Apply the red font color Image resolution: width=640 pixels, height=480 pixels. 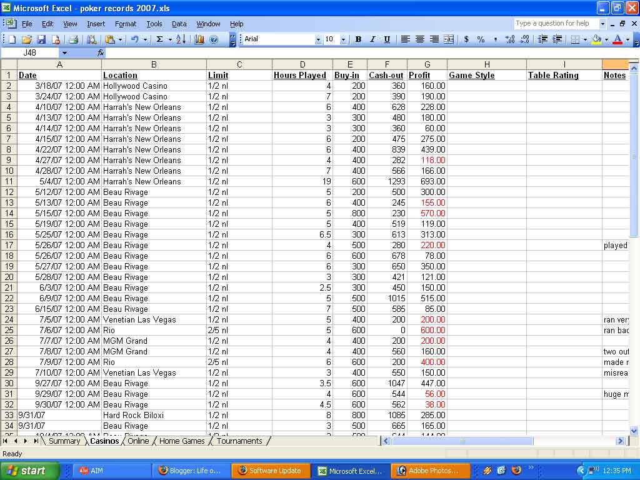pyautogui.click(x=617, y=39)
